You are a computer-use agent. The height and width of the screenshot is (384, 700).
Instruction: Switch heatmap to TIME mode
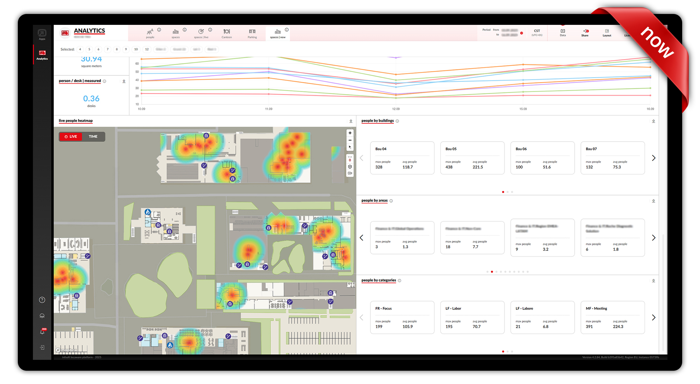93,136
